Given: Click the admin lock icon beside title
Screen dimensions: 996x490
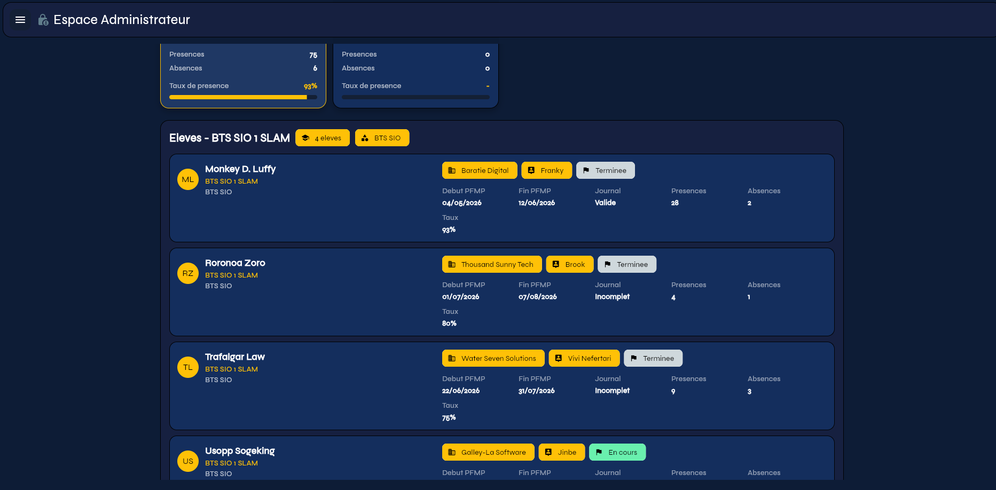Looking at the screenshot, I should [x=43, y=20].
